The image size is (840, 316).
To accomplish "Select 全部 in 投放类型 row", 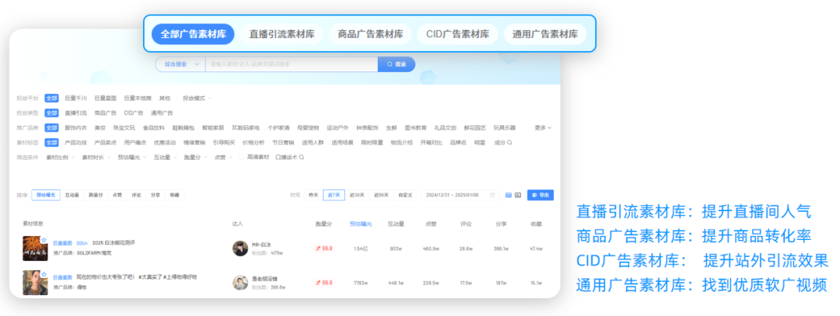I will (51, 113).
